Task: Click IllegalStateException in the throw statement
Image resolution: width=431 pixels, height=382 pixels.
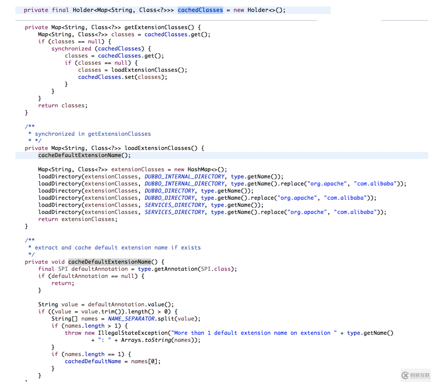Action: [133, 333]
